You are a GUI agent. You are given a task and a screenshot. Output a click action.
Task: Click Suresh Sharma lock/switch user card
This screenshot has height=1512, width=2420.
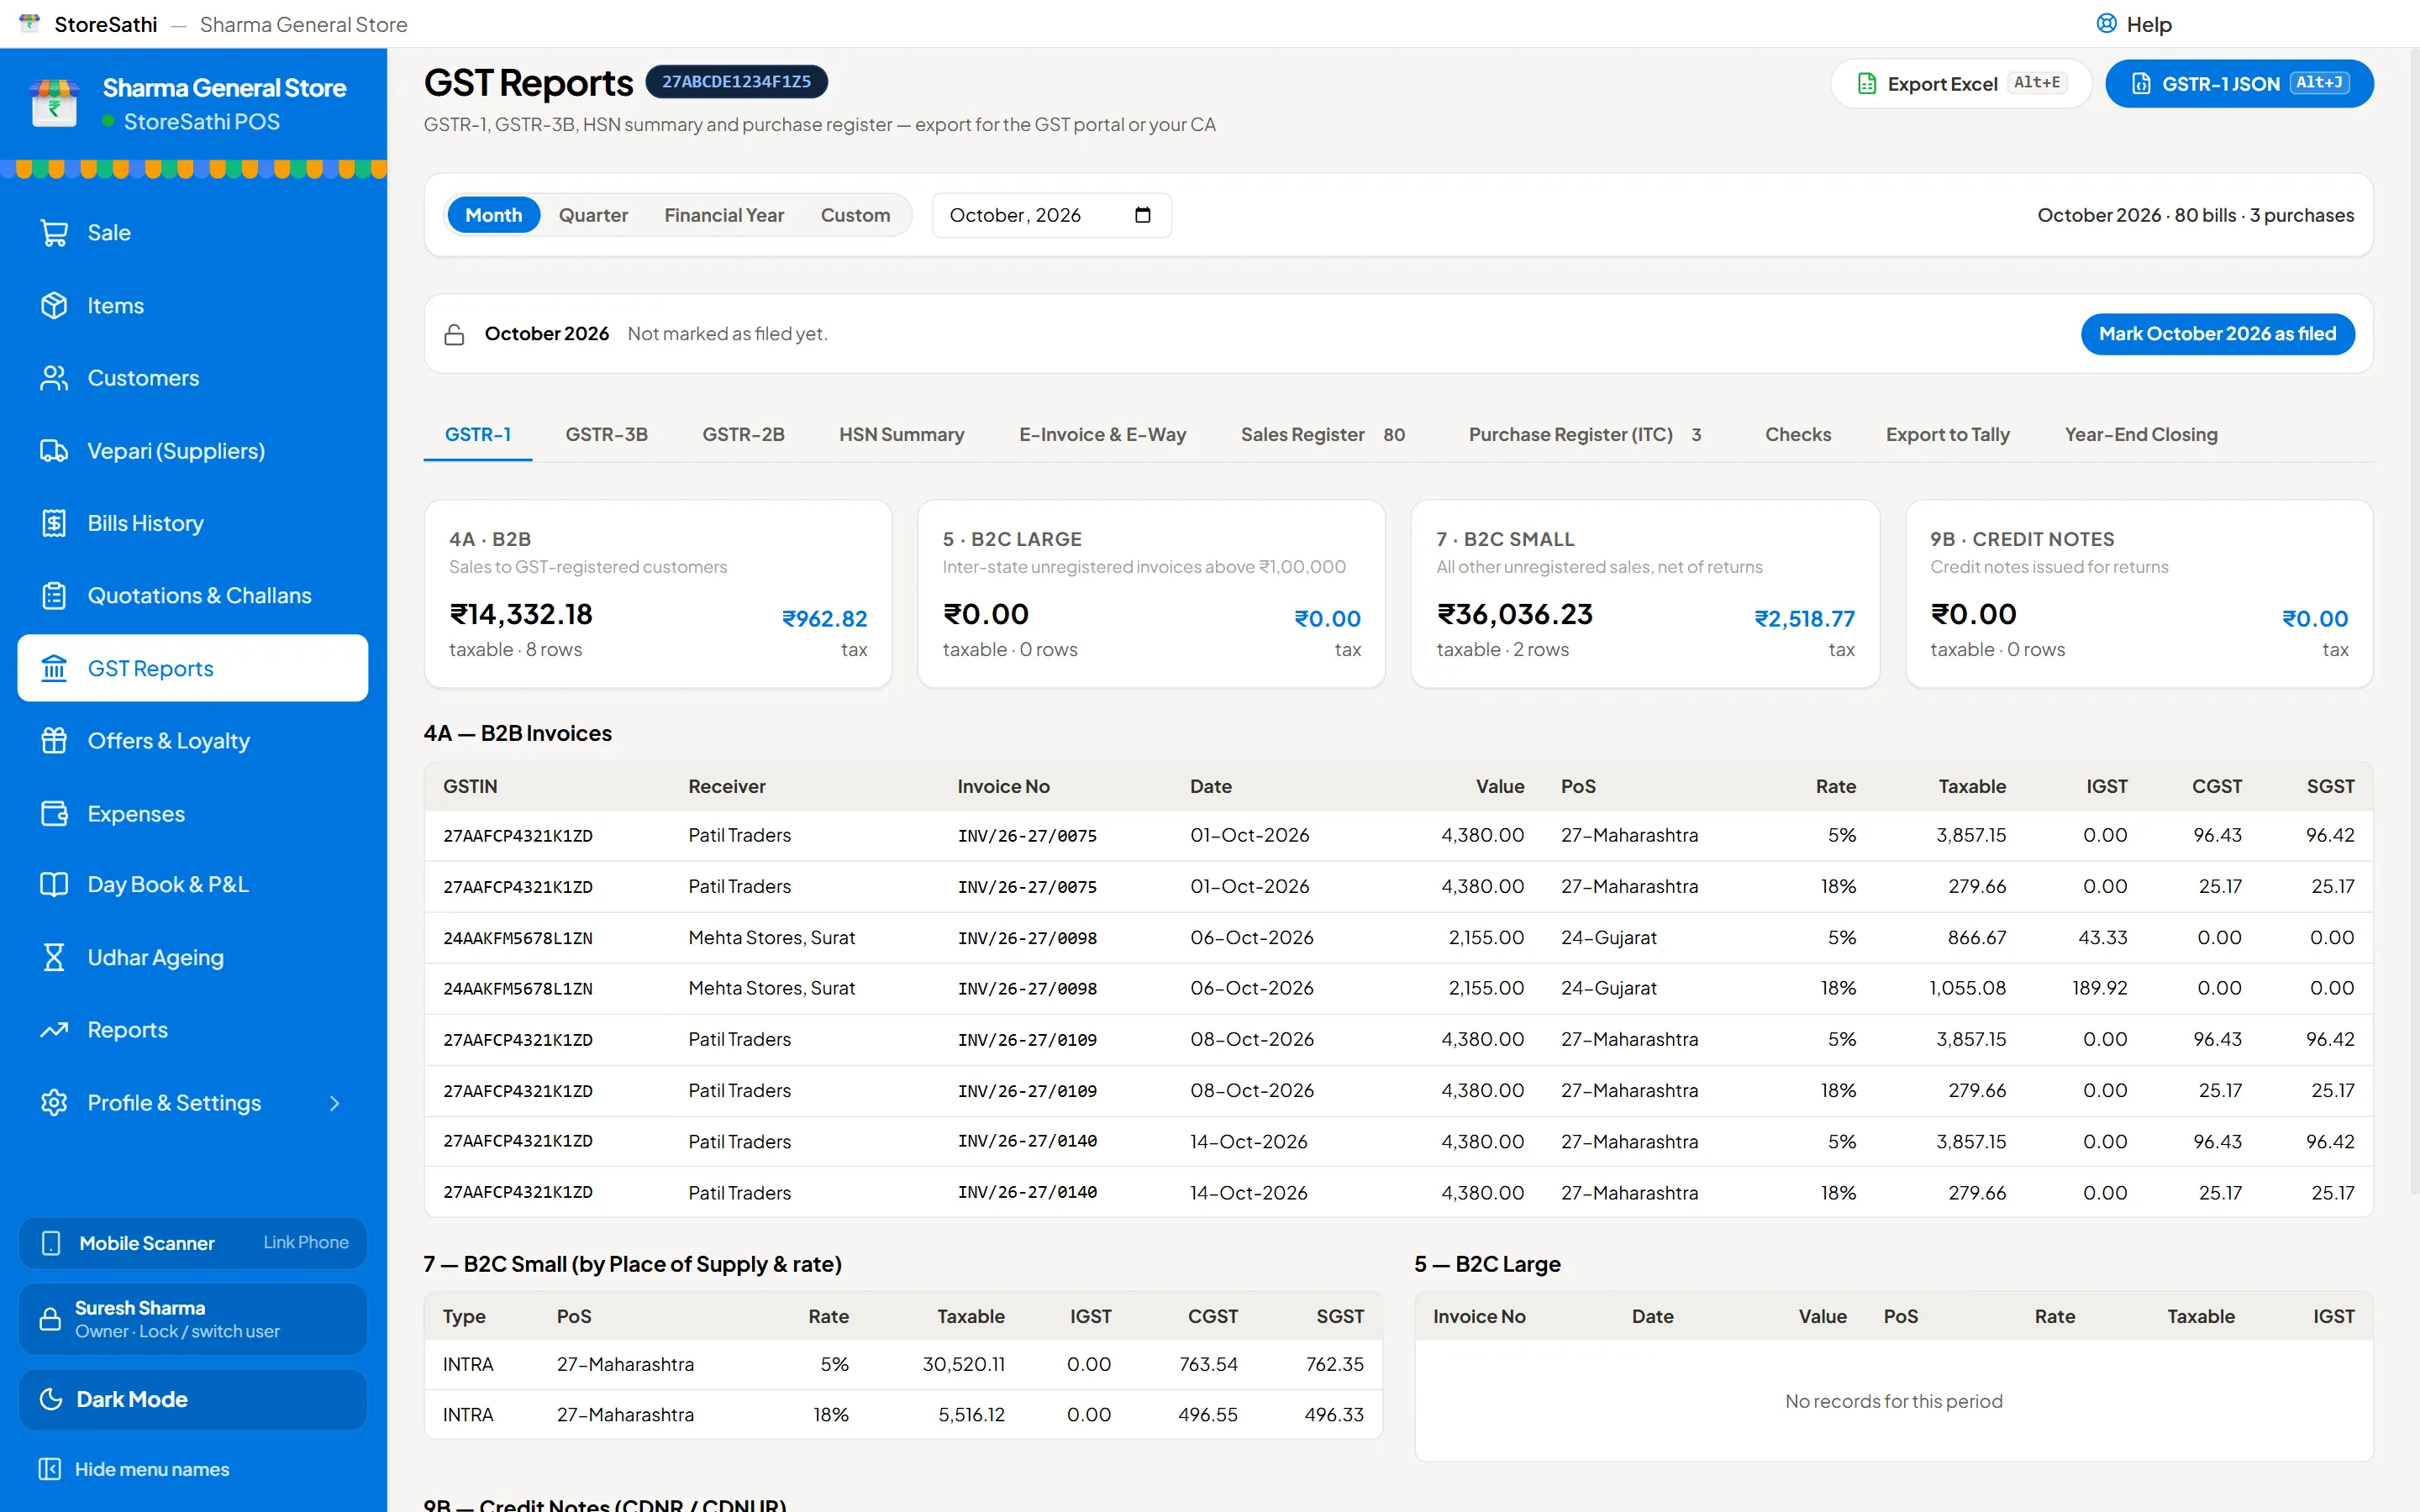pyautogui.click(x=192, y=1319)
